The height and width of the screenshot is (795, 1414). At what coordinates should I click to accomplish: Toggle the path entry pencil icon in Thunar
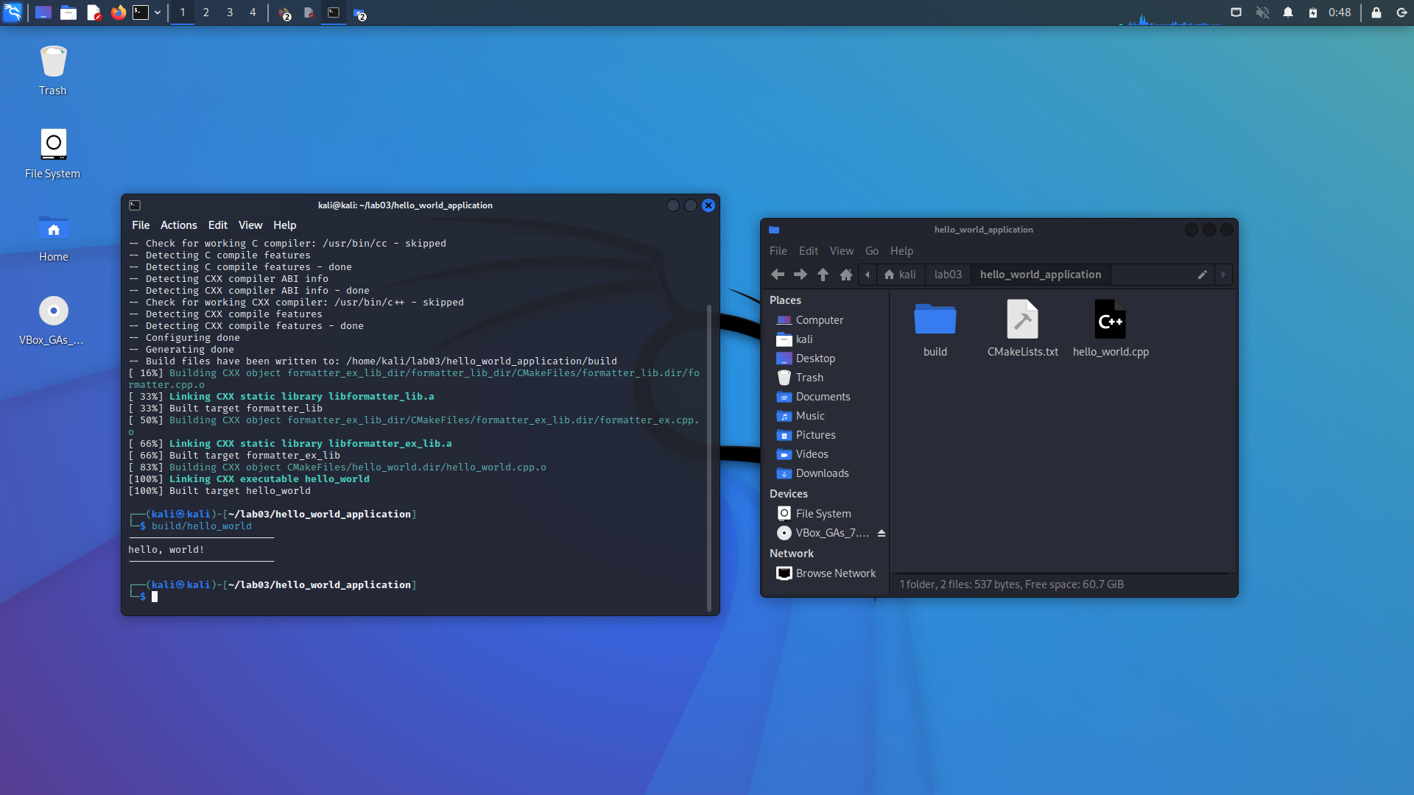click(x=1203, y=275)
